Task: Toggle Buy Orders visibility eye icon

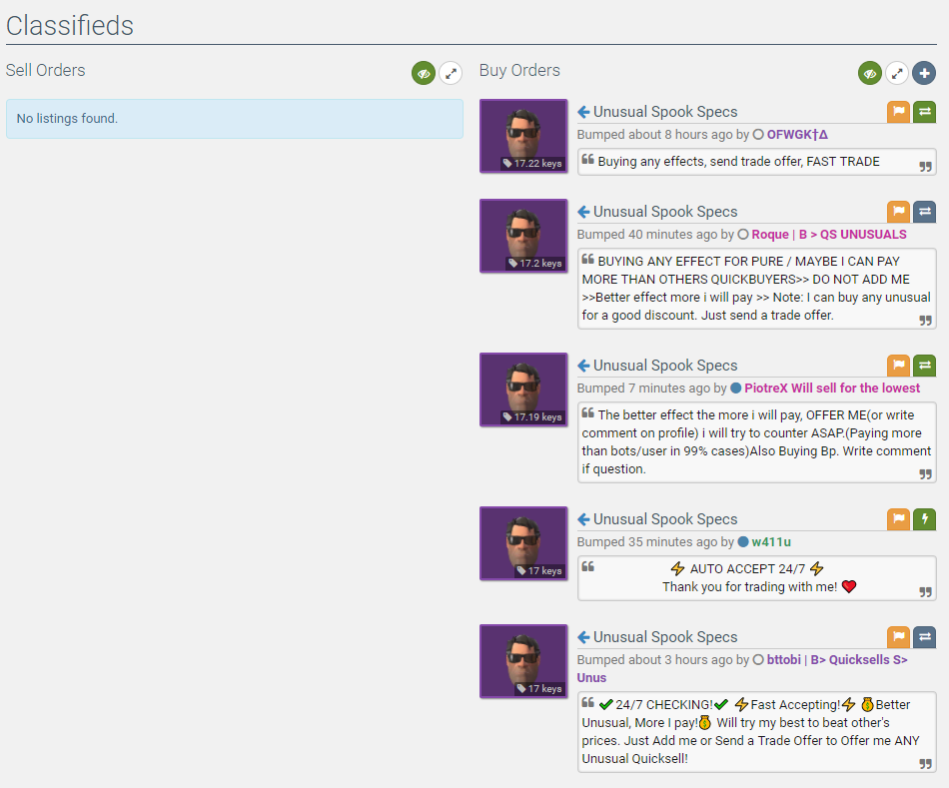Action: click(870, 73)
